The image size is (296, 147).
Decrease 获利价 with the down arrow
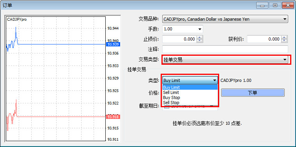point(284,41)
